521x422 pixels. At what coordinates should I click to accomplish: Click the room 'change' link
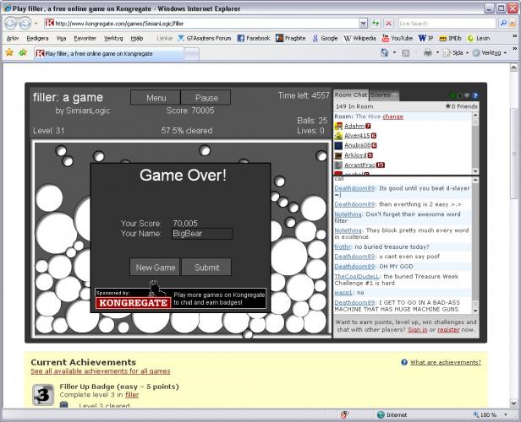(x=392, y=116)
